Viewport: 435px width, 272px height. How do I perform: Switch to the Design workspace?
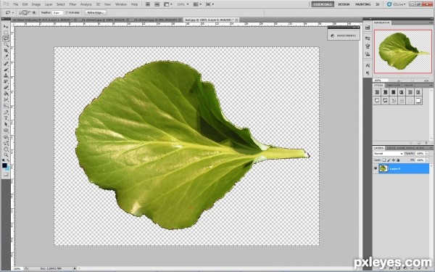tap(344, 4)
